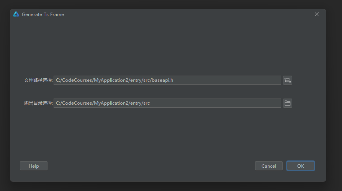The width and height of the screenshot is (342, 191).
Task: Close the Generate Ts Frame dialog
Action: pos(317,15)
